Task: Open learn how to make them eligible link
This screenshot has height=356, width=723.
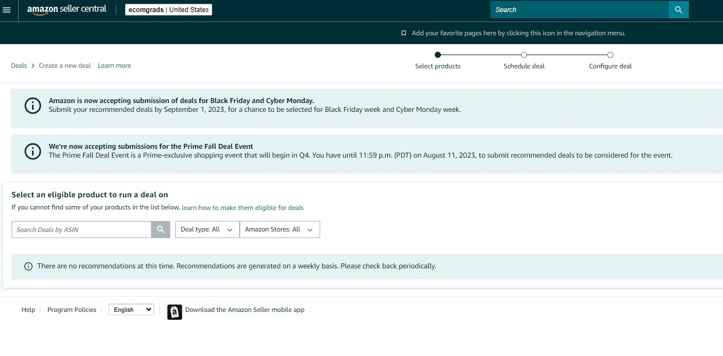Action: (242, 208)
